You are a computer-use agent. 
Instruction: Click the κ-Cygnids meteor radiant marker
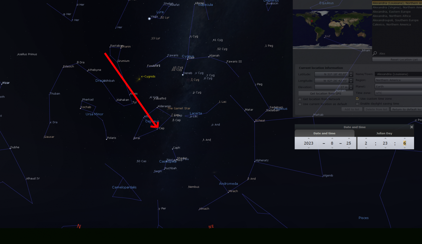139,78
